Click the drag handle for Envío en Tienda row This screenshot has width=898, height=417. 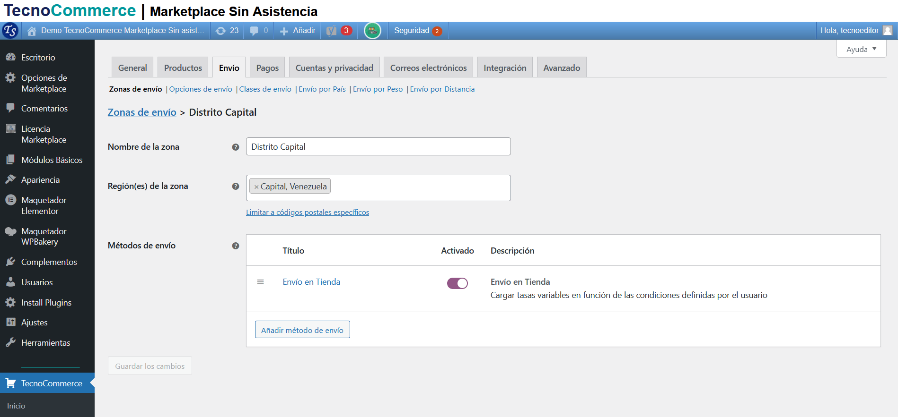(260, 282)
